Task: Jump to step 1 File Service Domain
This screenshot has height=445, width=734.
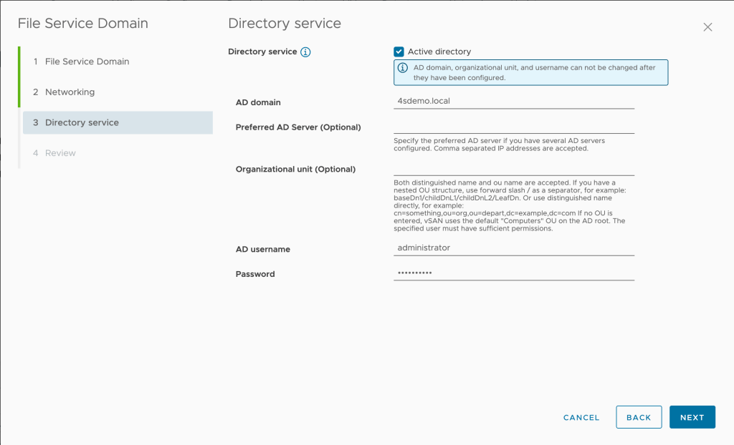Action: pyautogui.click(x=87, y=62)
